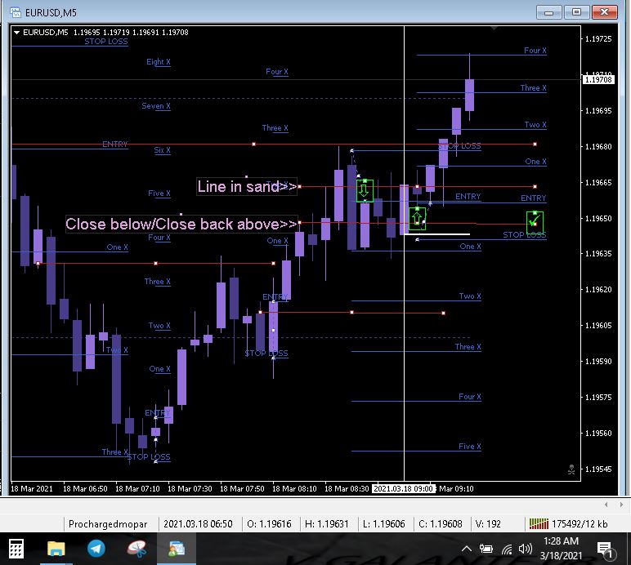
Task: Open Snipping Tool from the taskbar
Action: click(x=136, y=549)
